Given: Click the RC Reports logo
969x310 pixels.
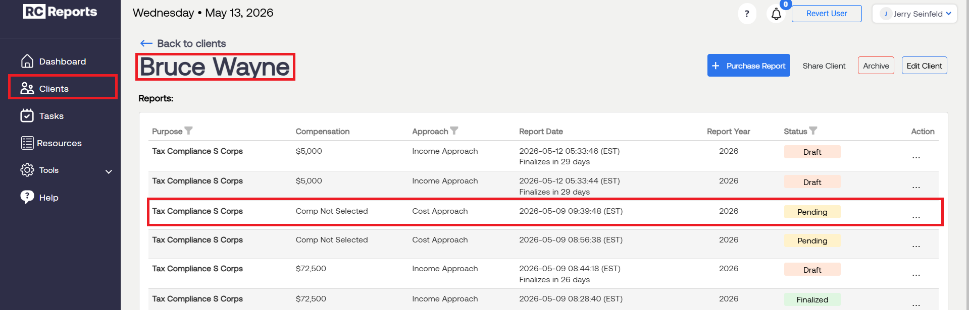Looking at the screenshot, I should pyautogui.click(x=60, y=12).
